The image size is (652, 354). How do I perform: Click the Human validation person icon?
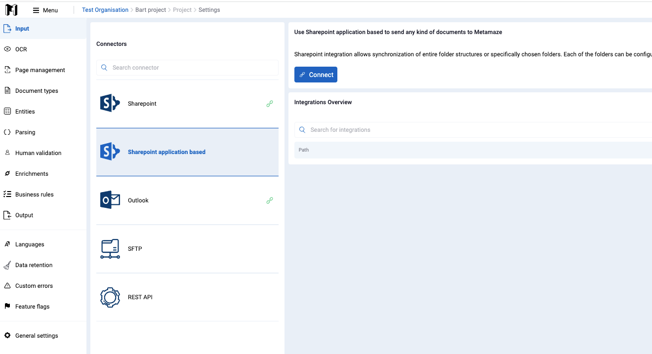point(7,153)
